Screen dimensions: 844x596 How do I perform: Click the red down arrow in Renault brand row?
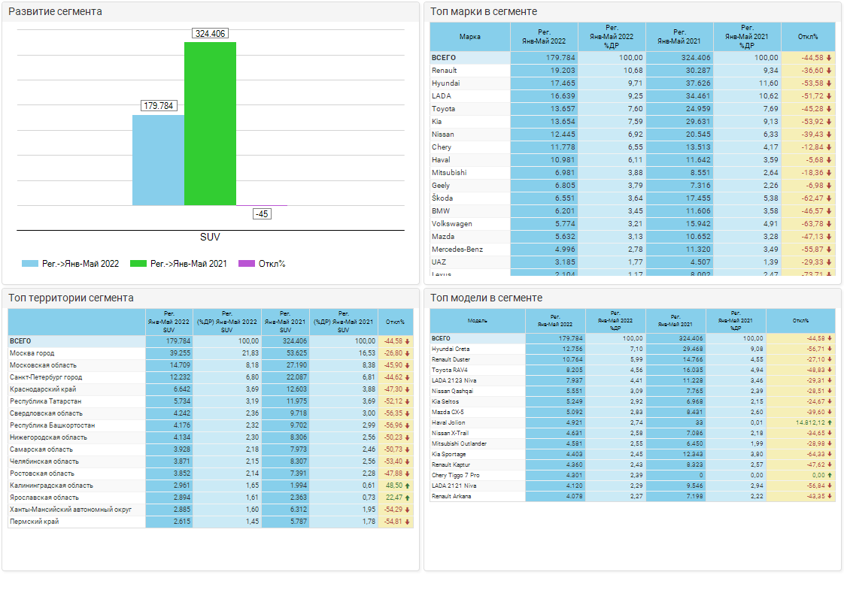829,71
